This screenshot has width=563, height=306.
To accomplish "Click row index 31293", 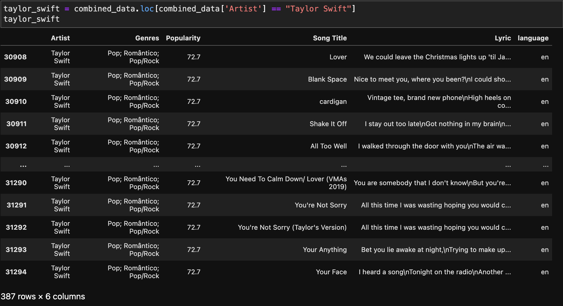I will tap(16, 250).
